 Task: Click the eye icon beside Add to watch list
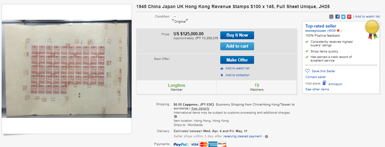222,68
